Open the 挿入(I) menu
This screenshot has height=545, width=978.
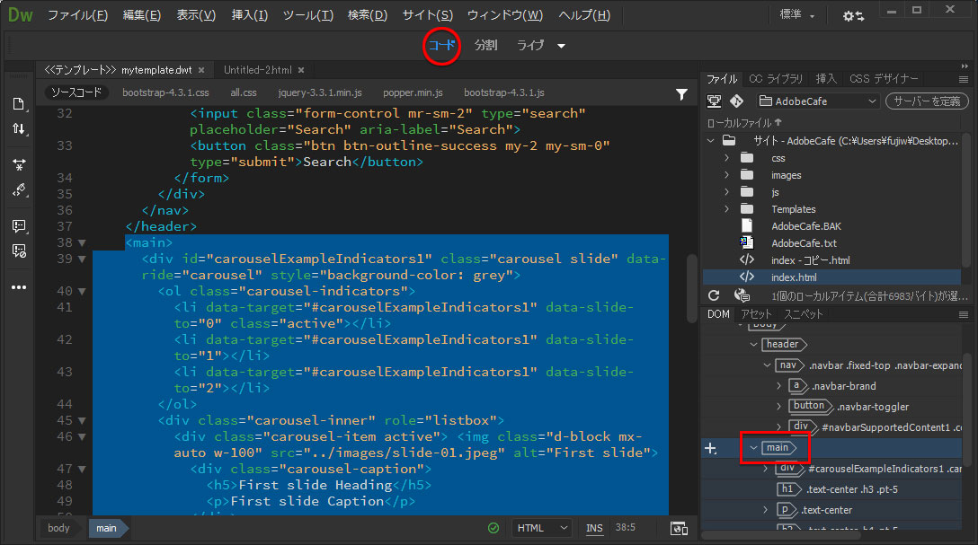249,15
